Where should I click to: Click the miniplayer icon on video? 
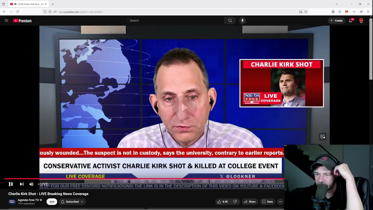(x=323, y=136)
